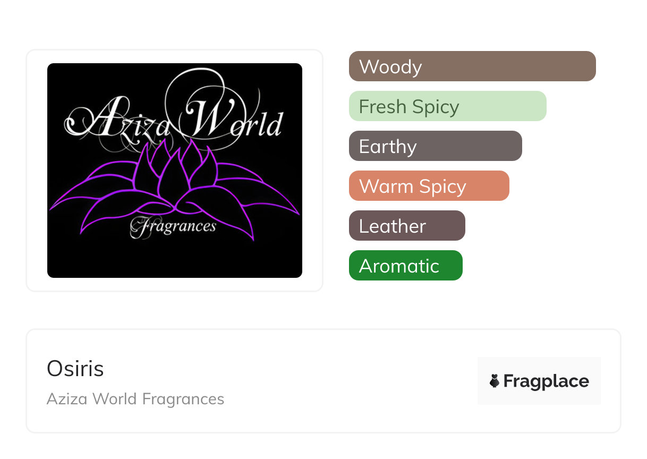Click the 'Aziza World' script text in logo

[174, 120]
